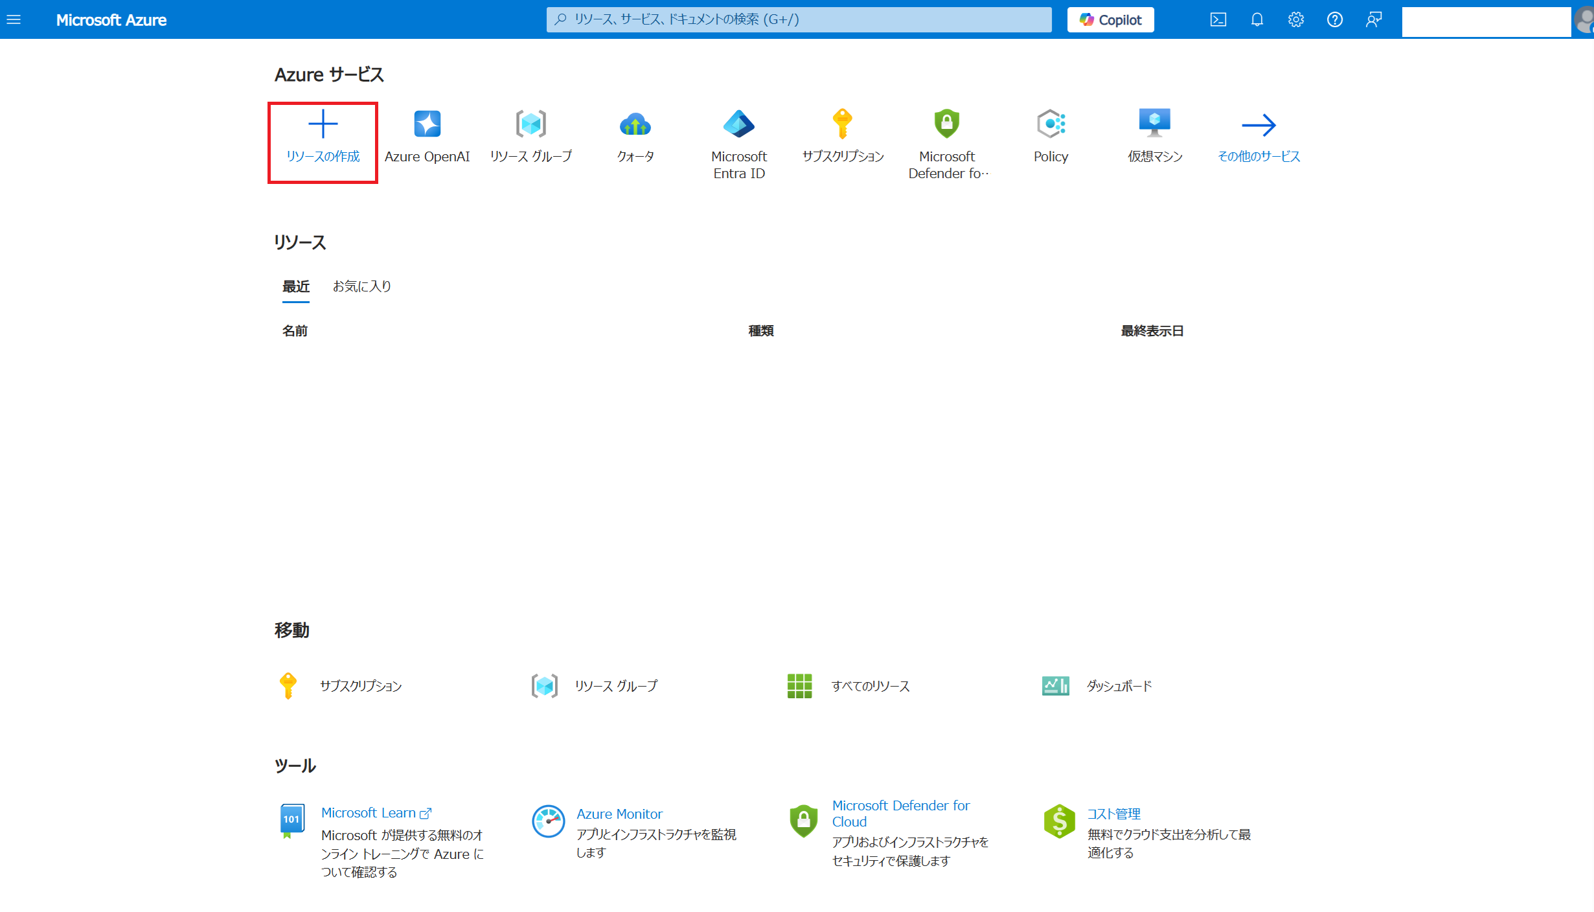Click the resource group cube icon under 移動
Screen dimensions: 1594x912
click(x=545, y=686)
